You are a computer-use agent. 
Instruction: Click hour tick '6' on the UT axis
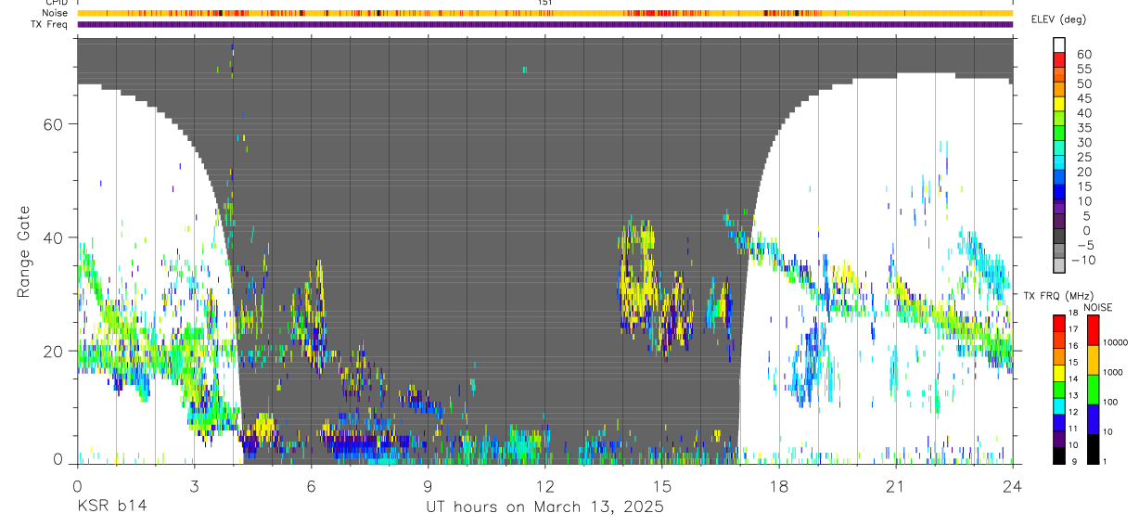point(311,486)
